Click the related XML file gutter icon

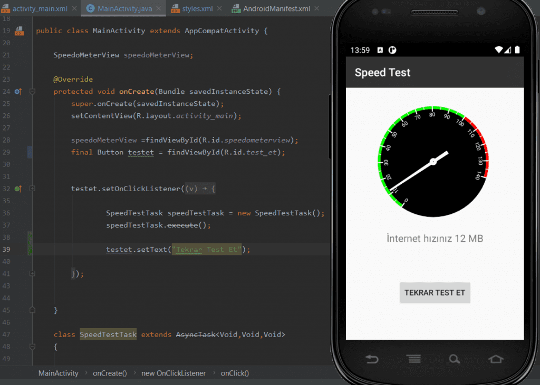click(x=19, y=31)
